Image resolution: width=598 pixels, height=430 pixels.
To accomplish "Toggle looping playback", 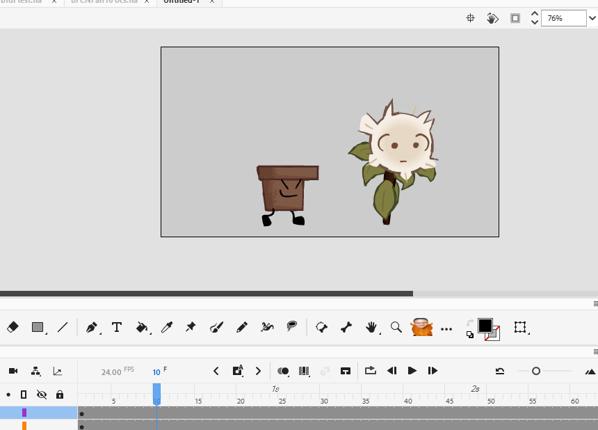I will tap(371, 370).
